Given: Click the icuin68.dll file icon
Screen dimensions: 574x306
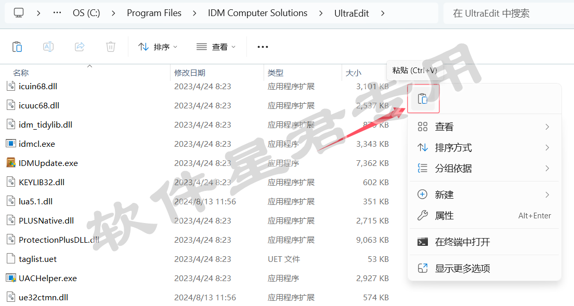Looking at the screenshot, I should click(x=11, y=86).
